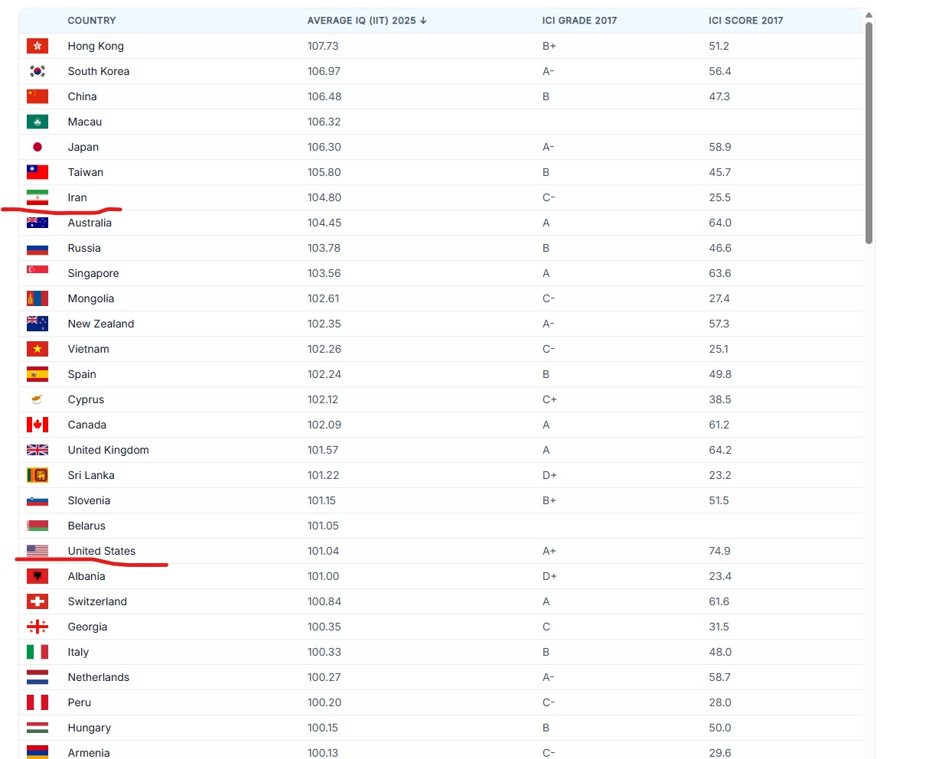Click the Iran country name

77,197
